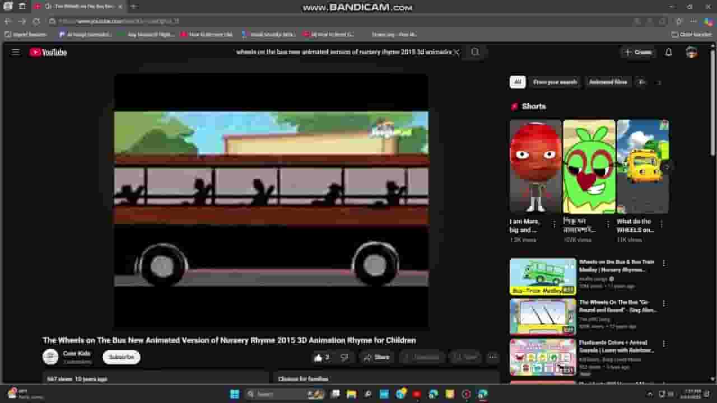Open options for What do the WHEELS short

point(662,224)
